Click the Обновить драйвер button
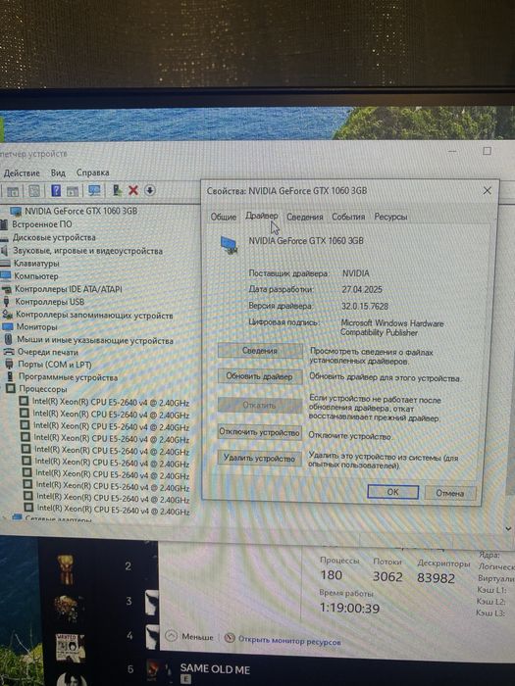The width and height of the screenshot is (515, 686). coord(260,376)
